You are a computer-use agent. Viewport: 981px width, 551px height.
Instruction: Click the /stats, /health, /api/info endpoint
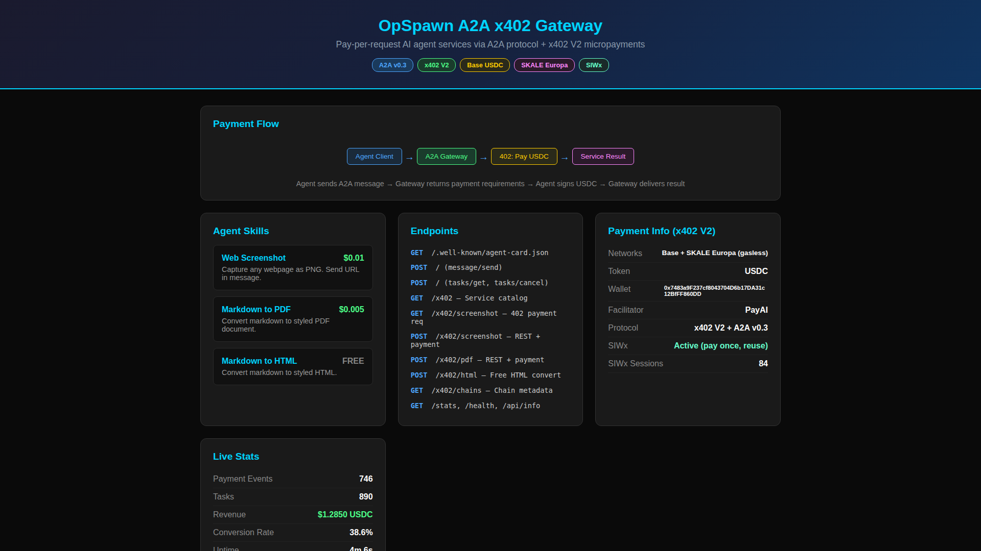pos(475,406)
